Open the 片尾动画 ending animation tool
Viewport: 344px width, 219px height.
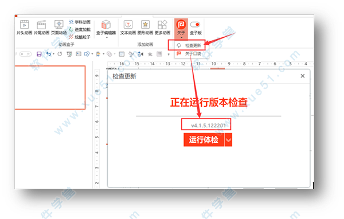point(41,28)
